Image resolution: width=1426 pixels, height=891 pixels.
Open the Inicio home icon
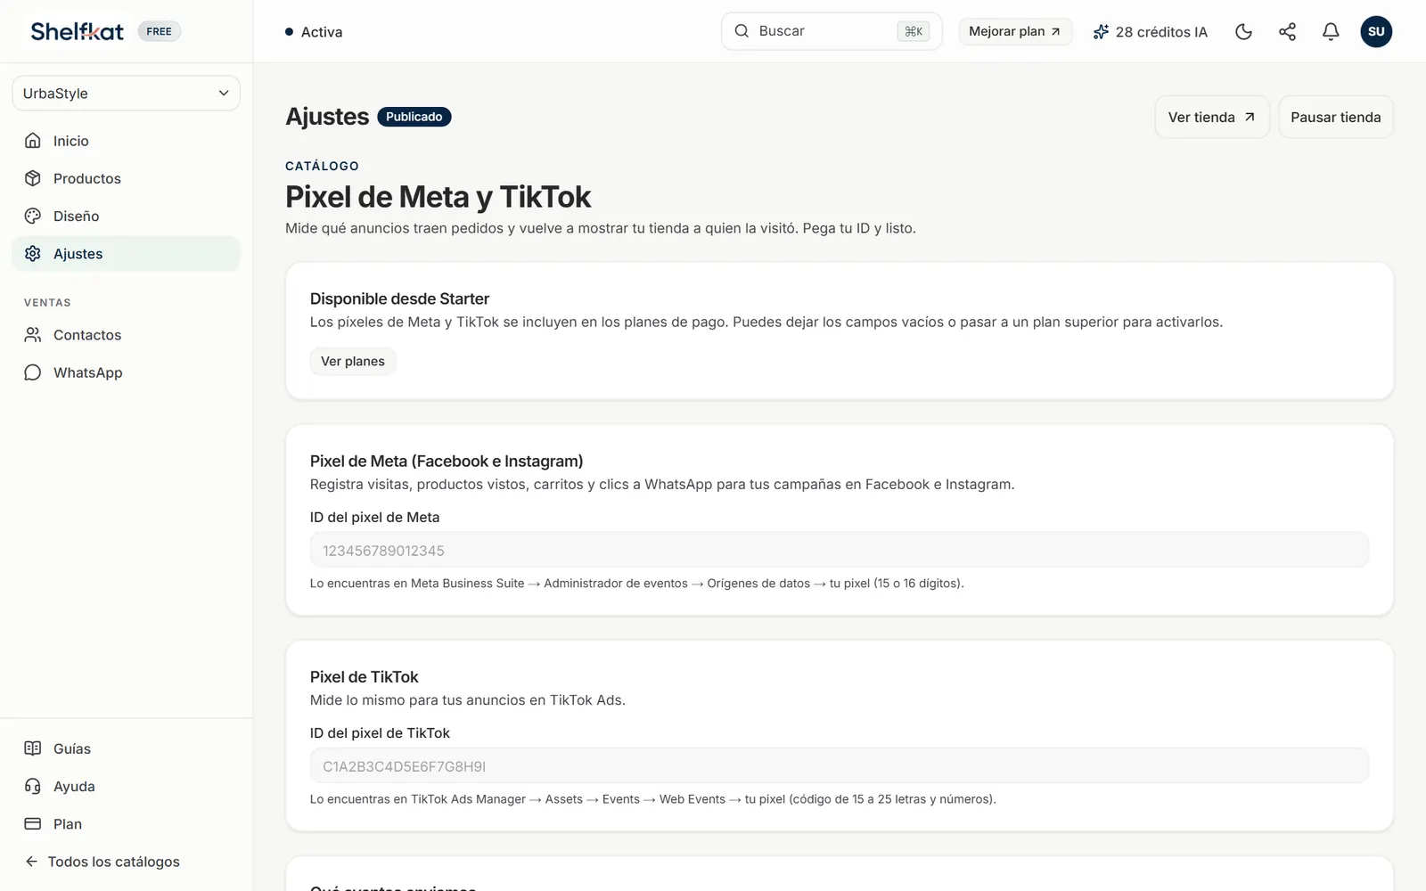point(33,141)
